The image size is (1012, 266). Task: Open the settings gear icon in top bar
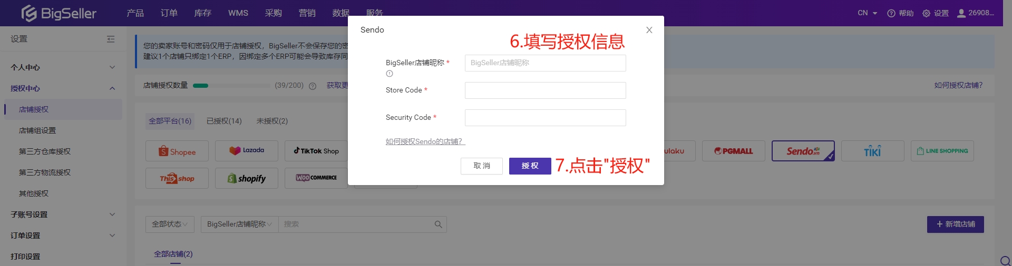click(x=926, y=13)
